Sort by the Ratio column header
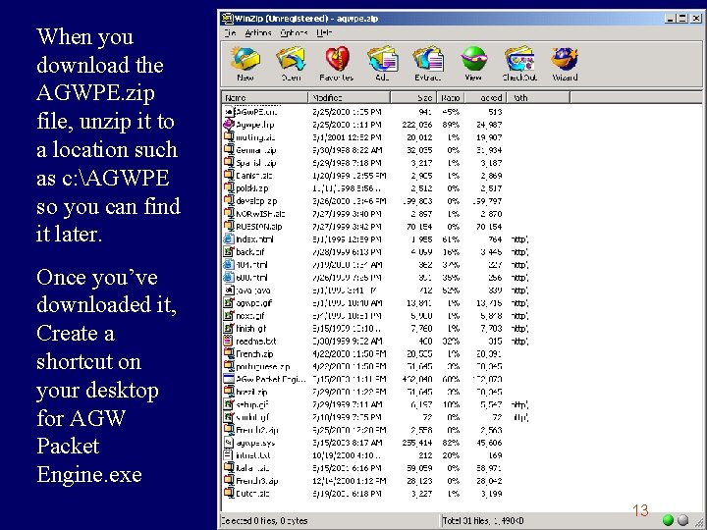The width and height of the screenshot is (707, 530). coord(450,97)
